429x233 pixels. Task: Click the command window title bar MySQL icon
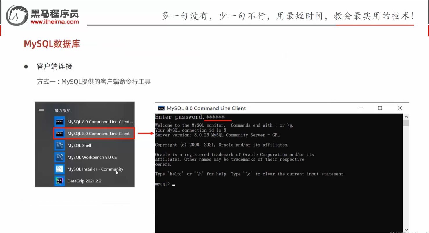point(161,108)
